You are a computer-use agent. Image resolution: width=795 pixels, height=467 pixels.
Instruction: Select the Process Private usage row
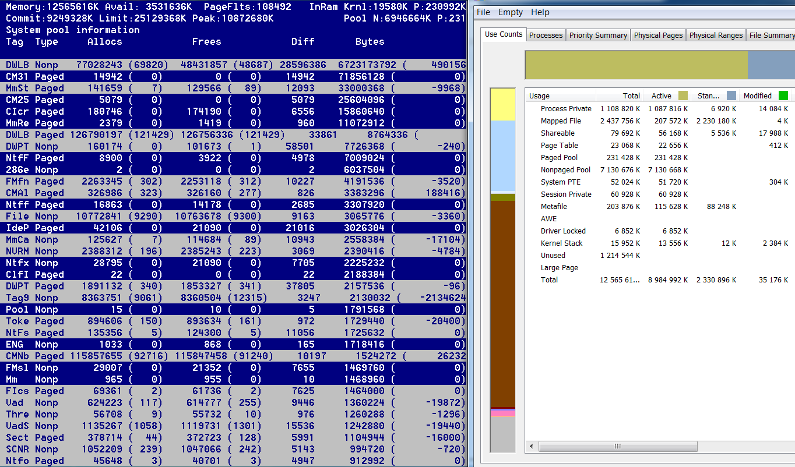pos(565,109)
